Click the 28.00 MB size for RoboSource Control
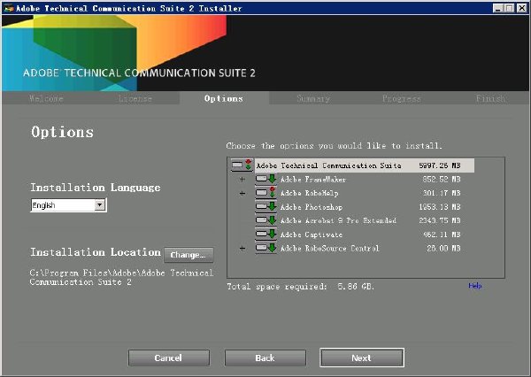This screenshot has height=377, width=531. pyautogui.click(x=443, y=249)
